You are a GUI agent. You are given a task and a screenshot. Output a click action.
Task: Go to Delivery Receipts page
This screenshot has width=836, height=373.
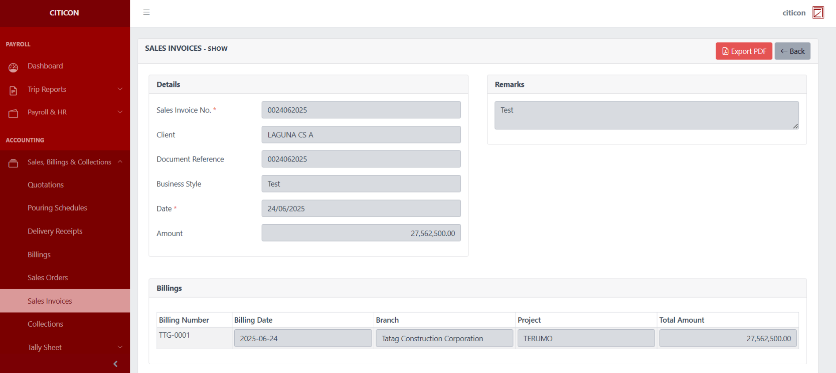point(55,231)
